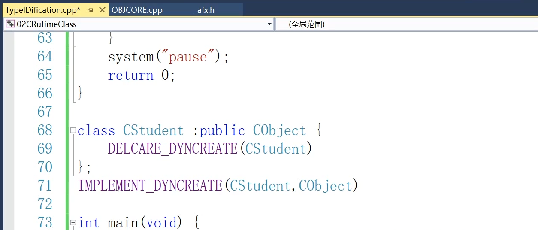This screenshot has width=538, height=230.
Task: Click IMPLEMENT_DYNCREATE macro on line 71
Action: pyautogui.click(x=150, y=185)
